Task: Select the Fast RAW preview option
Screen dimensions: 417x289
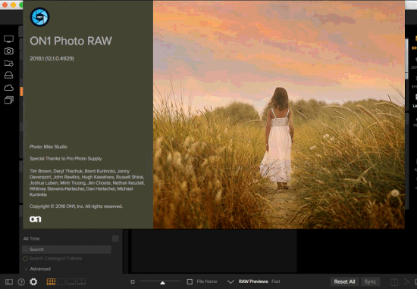Action: coord(276,281)
